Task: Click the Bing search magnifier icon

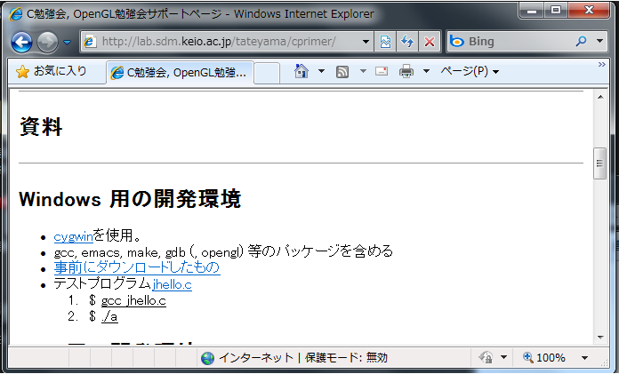Action: coord(583,42)
